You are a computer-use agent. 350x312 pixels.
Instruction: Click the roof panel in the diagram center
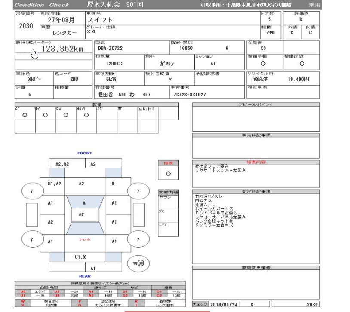(82, 214)
